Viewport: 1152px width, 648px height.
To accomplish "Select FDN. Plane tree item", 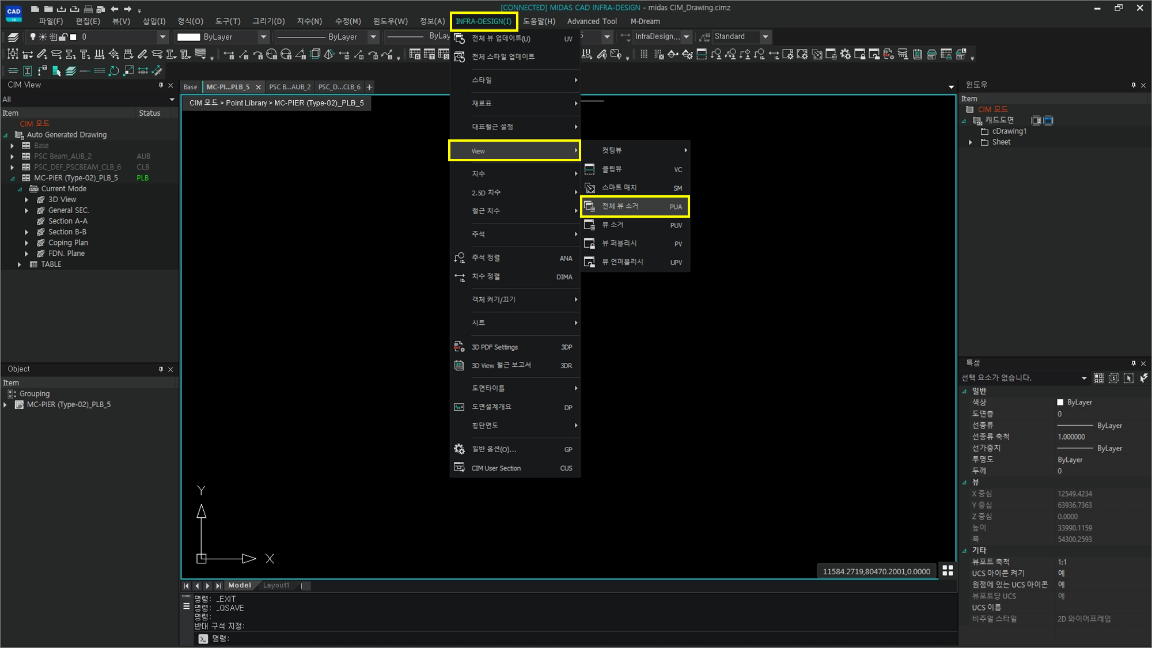I will 66,253.
